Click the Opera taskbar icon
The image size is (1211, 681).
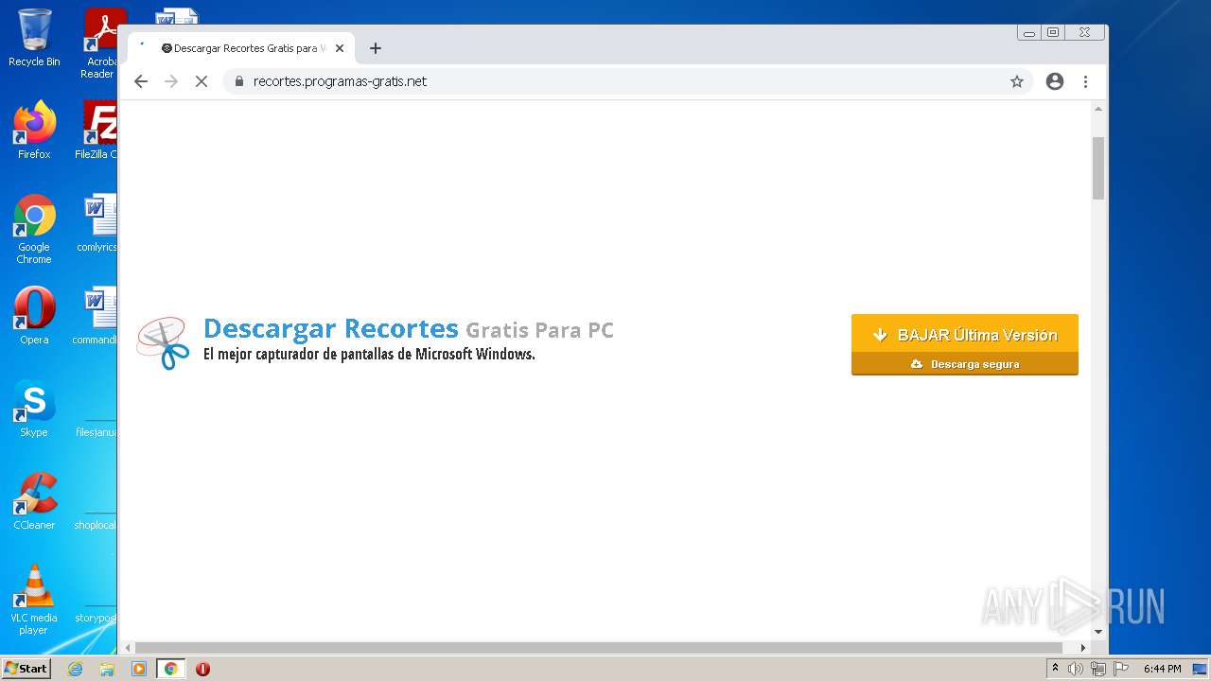(x=202, y=669)
